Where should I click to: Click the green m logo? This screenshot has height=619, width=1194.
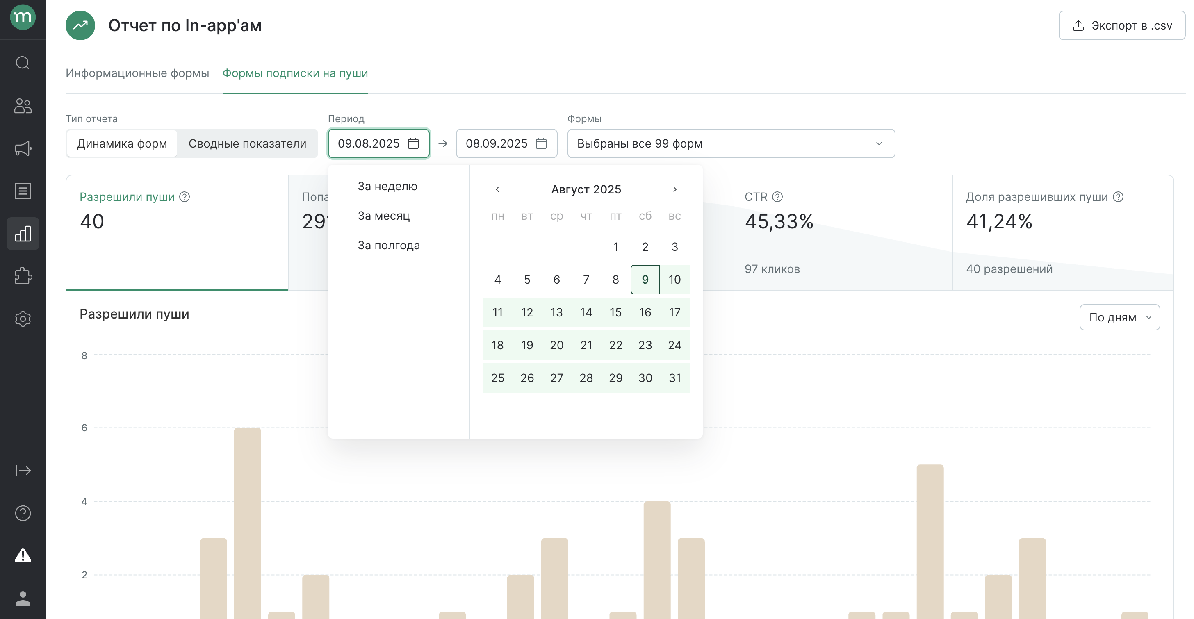pyautogui.click(x=23, y=17)
